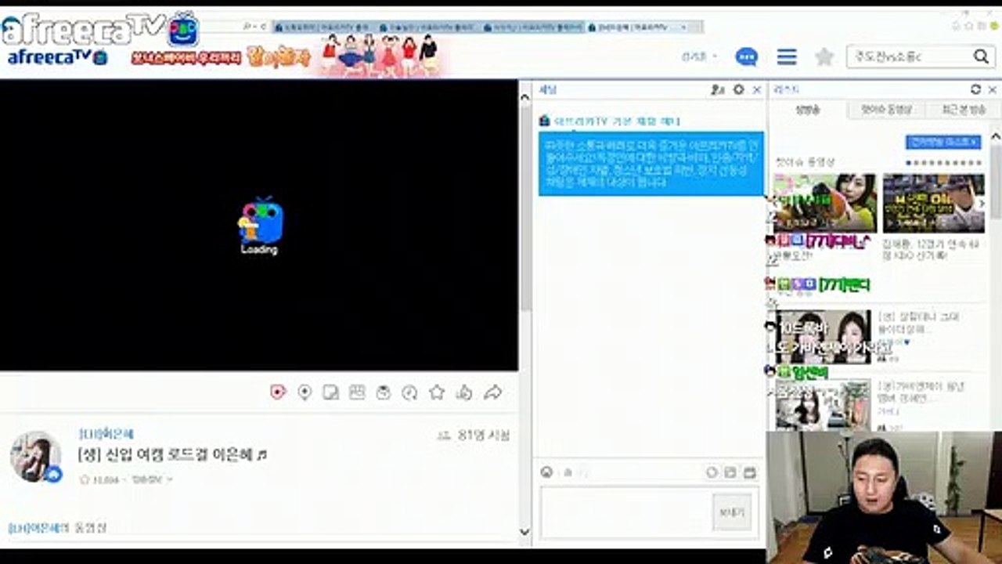Open the baseball video thumbnail

[934, 204]
